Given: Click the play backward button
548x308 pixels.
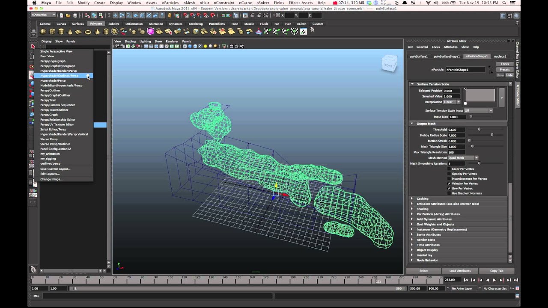Looking at the screenshot, I should point(487,280).
